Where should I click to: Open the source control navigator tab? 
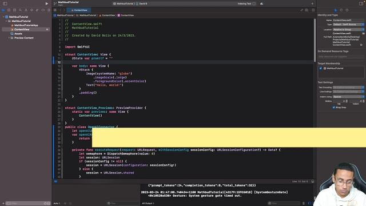pos(9,10)
